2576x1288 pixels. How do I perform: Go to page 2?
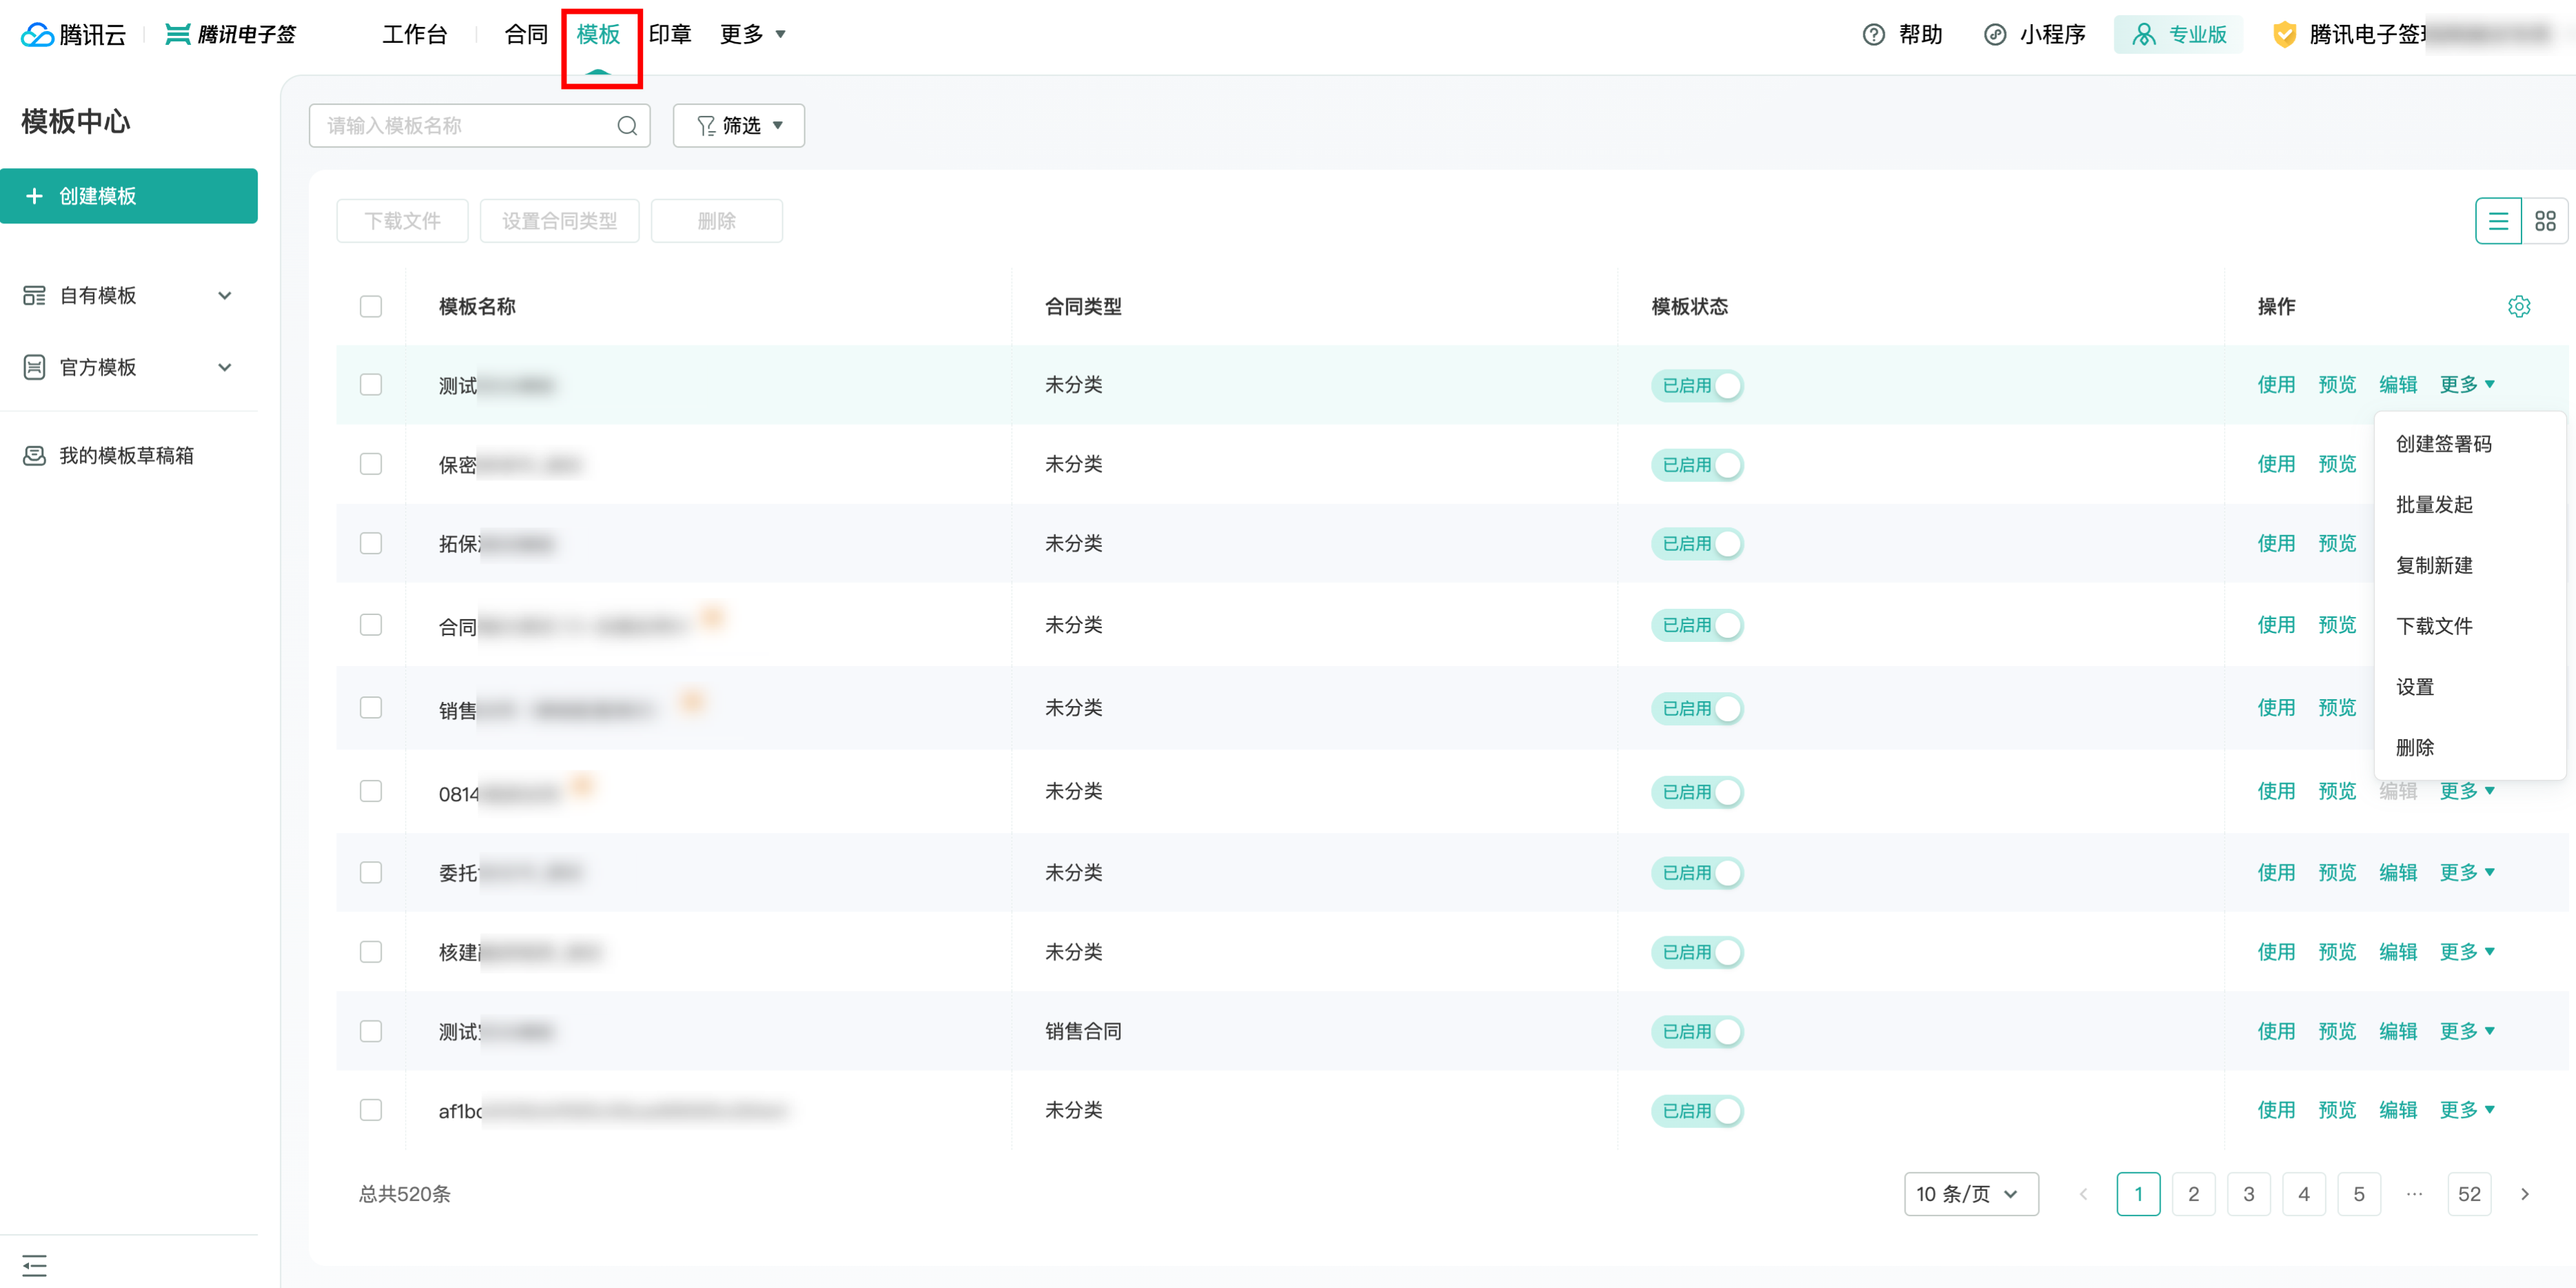coord(2194,1194)
